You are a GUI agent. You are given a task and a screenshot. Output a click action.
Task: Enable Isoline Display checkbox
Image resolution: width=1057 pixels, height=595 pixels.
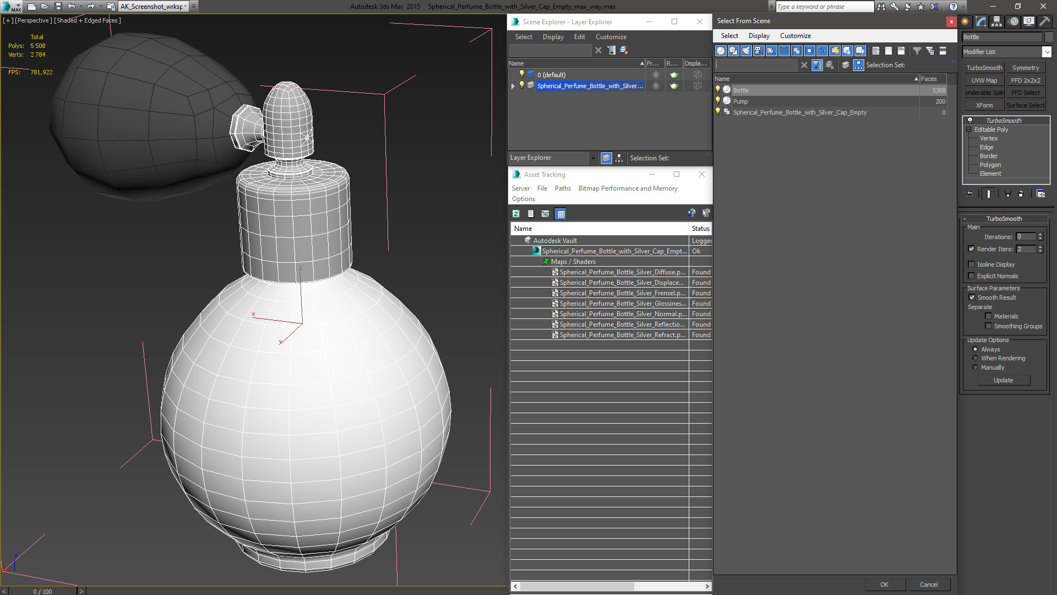pyautogui.click(x=972, y=264)
